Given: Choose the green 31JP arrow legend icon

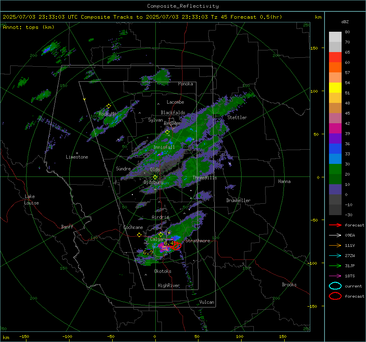Looking at the screenshot, I should (335, 266).
